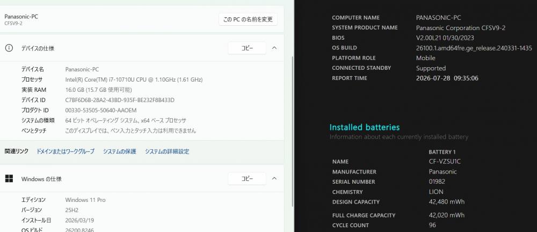This screenshot has height=232, width=537.
Task: Collapse the Windows specifications section
Action: [x=274, y=178]
